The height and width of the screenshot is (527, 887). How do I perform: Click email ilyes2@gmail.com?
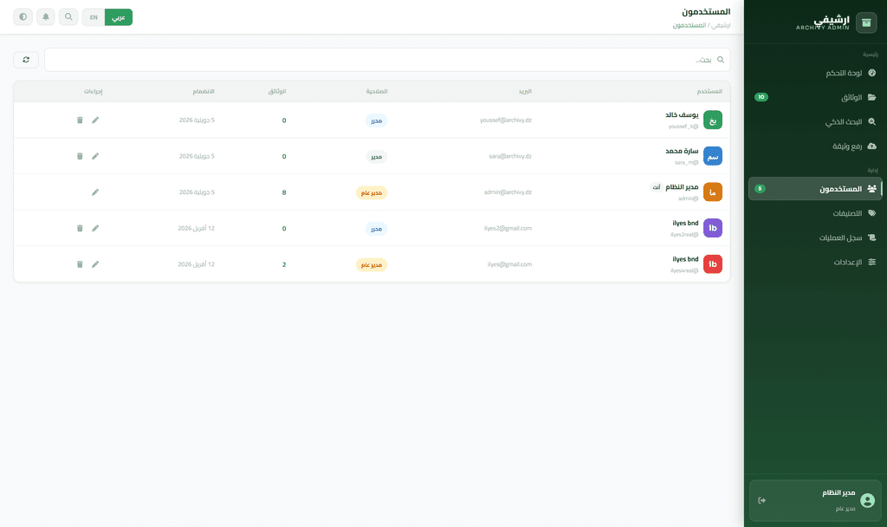coord(508,228)
